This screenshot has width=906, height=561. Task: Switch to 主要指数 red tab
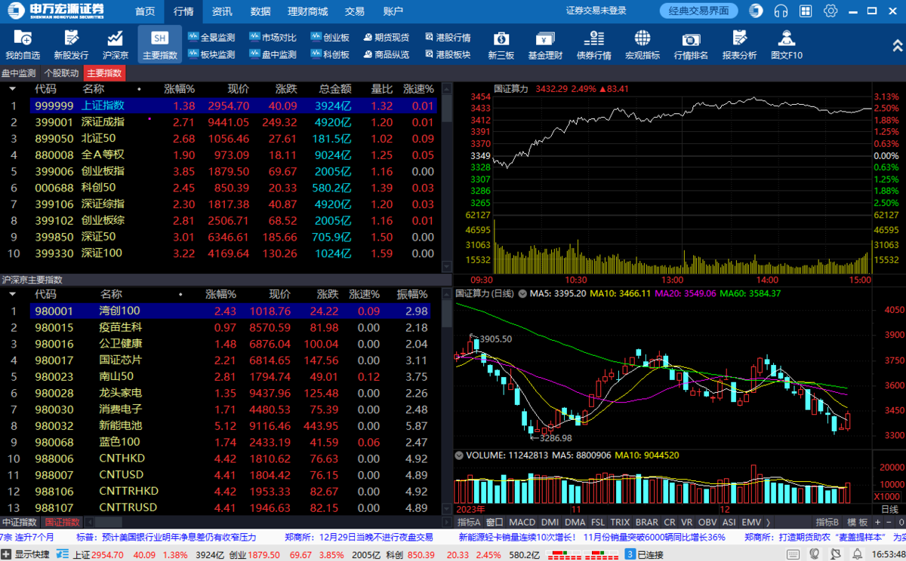tap(104, 73)
